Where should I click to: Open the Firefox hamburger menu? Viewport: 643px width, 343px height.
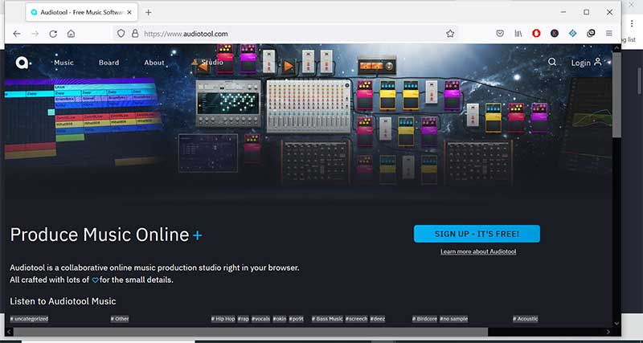pyautogui.click(x=609, y=34)
